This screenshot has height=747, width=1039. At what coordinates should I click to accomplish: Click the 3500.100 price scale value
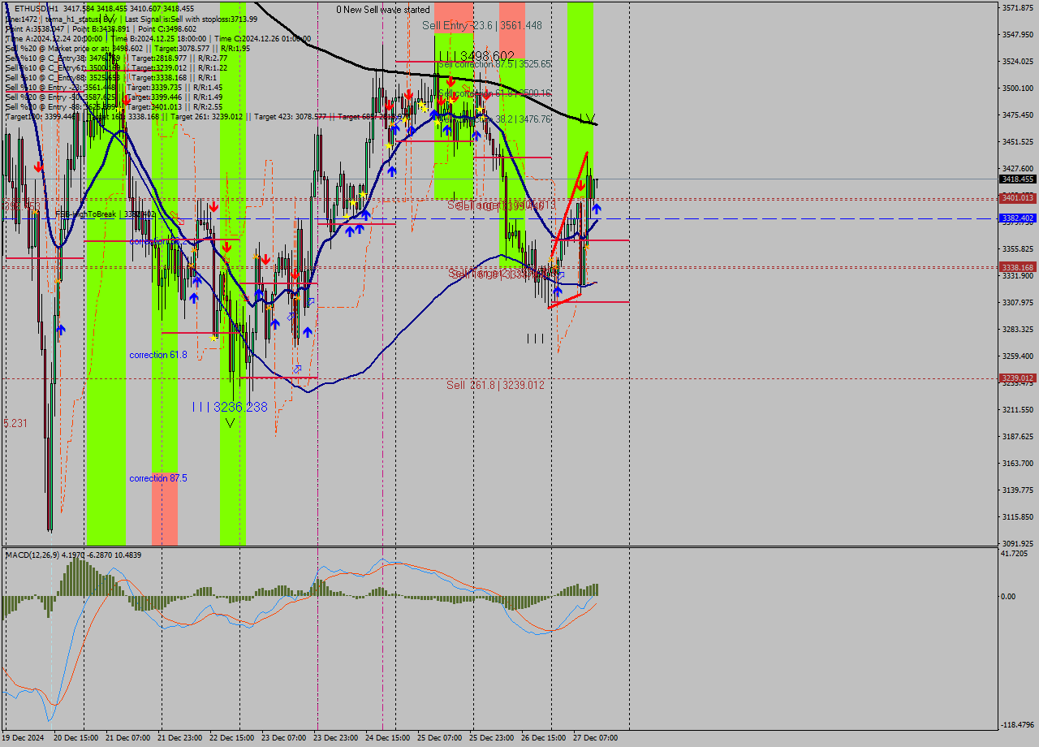click(x=1018, y=89)
